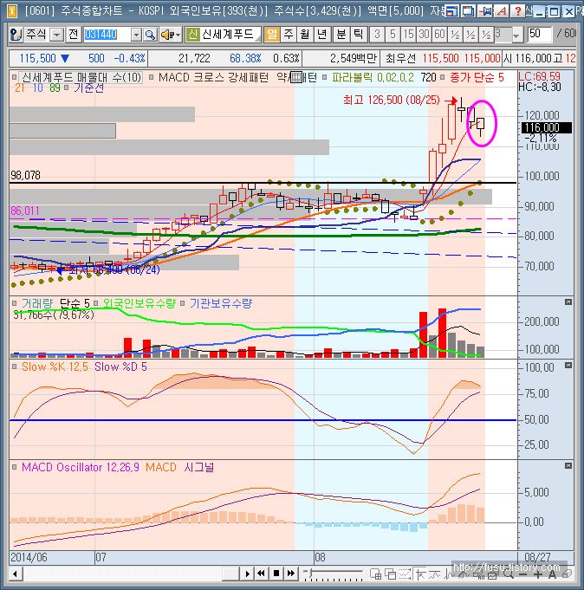Toggle the 파라볼릭 indicator marker
This screenshot has height=590, width=584.
[x=325, y=77]
